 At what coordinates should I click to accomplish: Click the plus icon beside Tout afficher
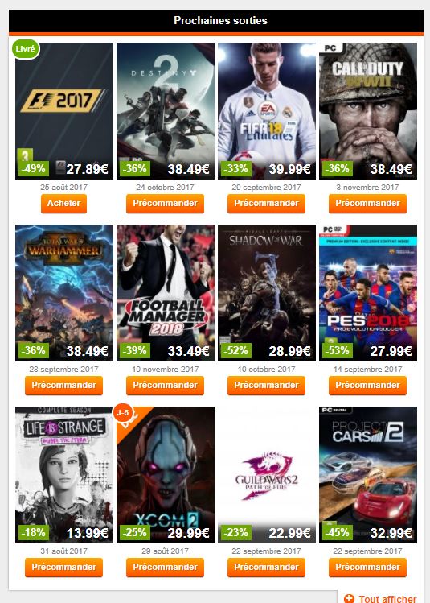(349, 598)
